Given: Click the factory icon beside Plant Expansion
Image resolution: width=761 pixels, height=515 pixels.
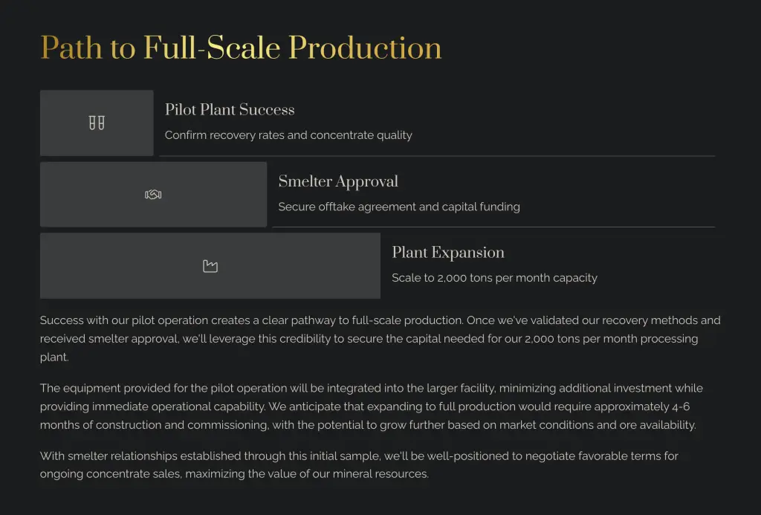Looking at the screenshot, I should pos(210,266).
